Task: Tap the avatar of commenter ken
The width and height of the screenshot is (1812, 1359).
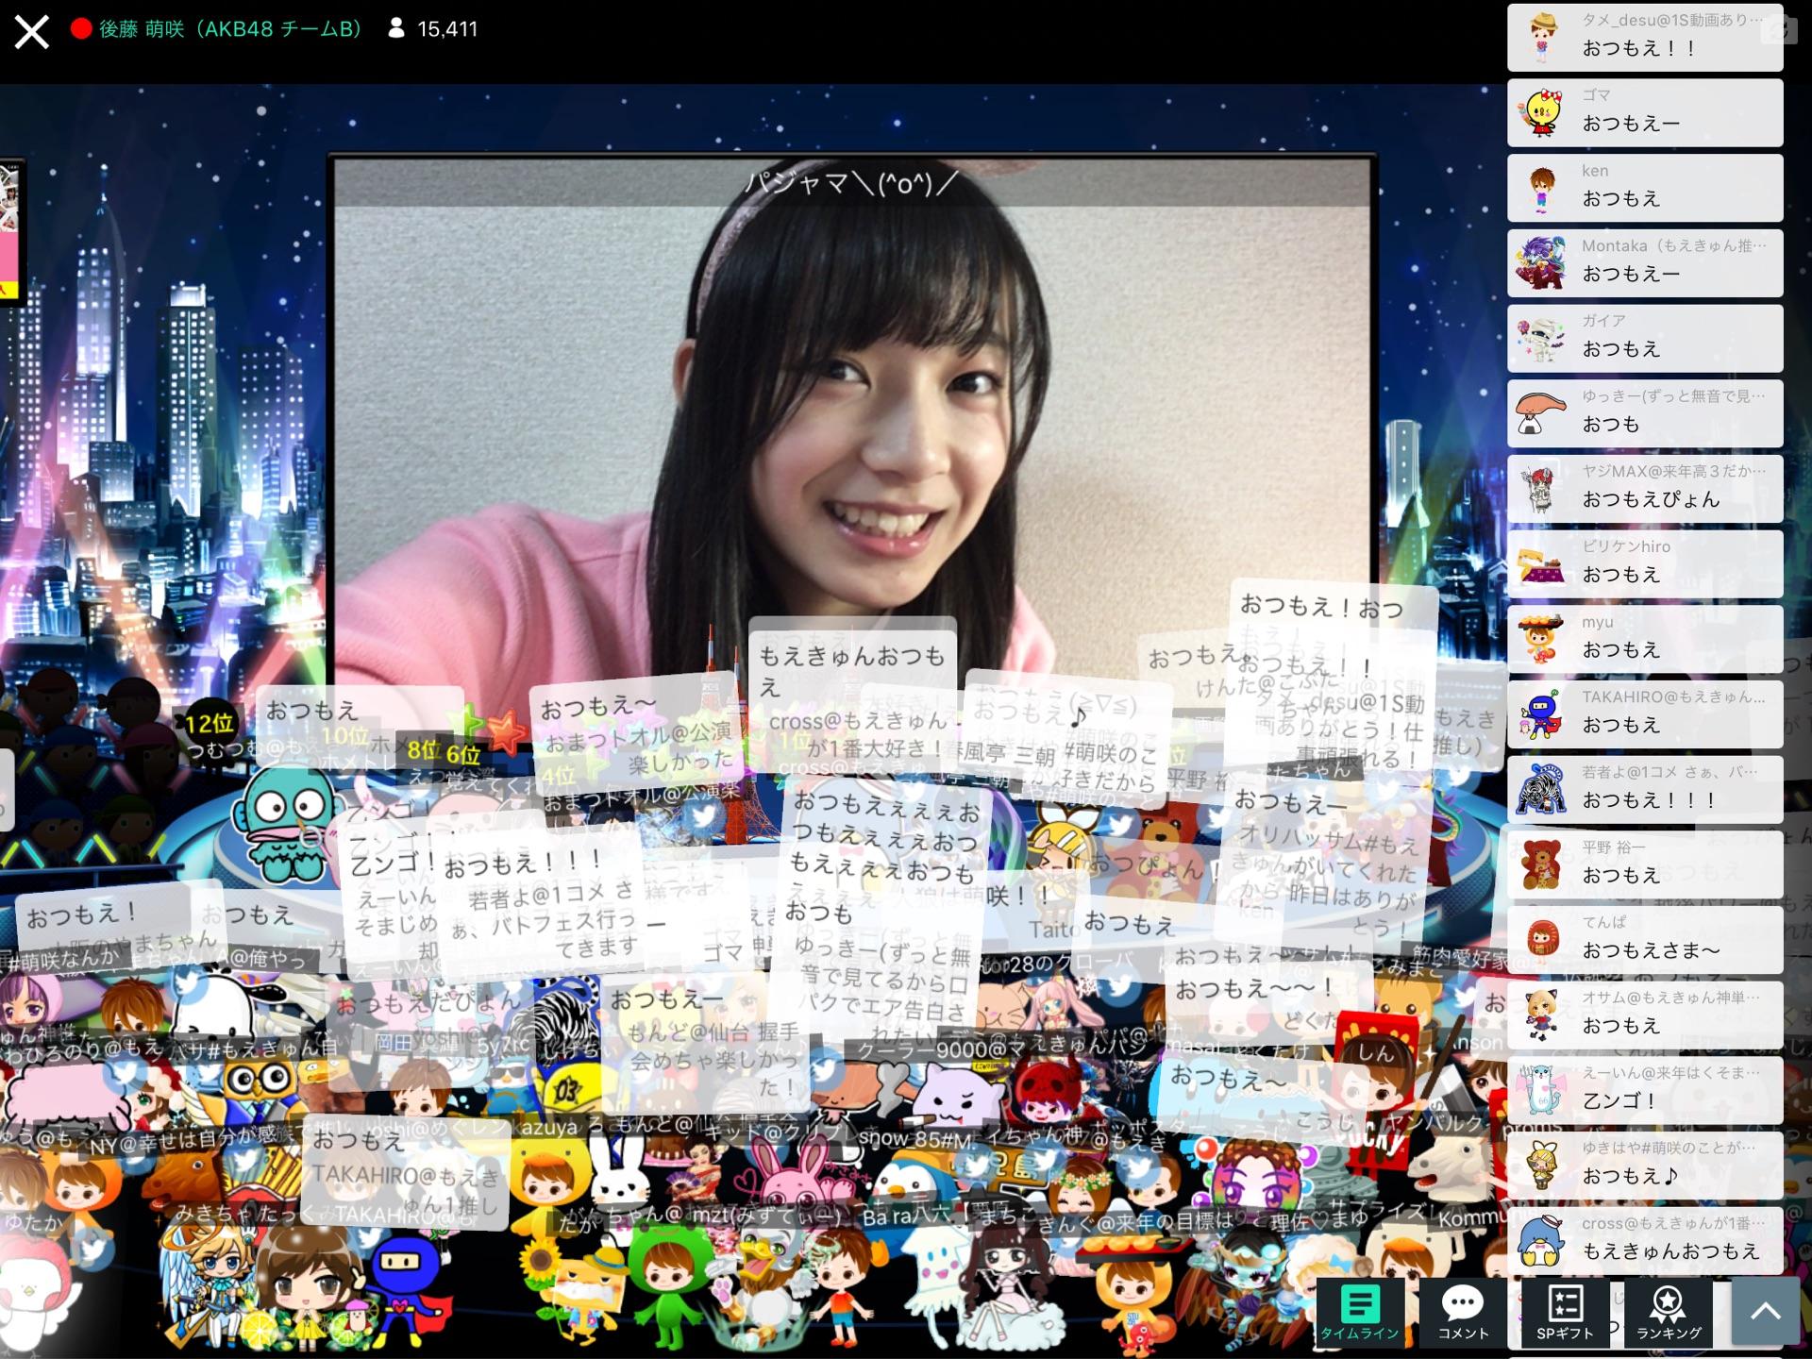Action: click(1540, 189)
